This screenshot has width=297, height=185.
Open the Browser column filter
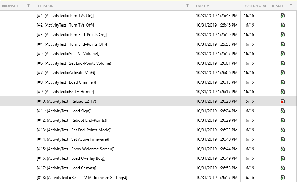coord(28,6)
